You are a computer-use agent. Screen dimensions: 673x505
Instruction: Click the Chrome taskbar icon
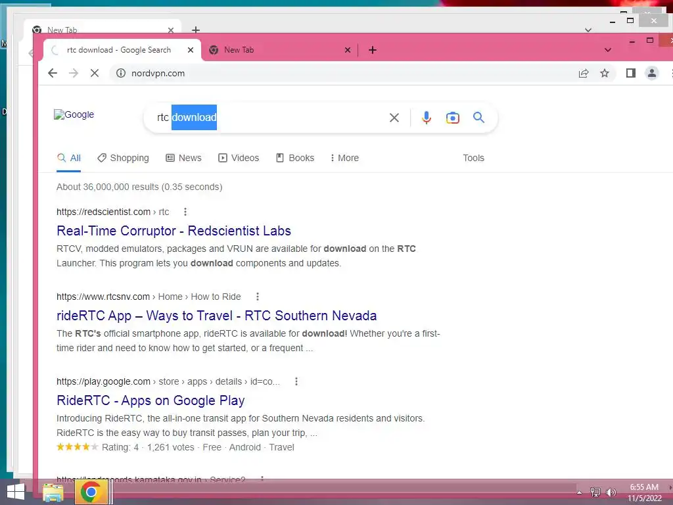click(91, 492)
